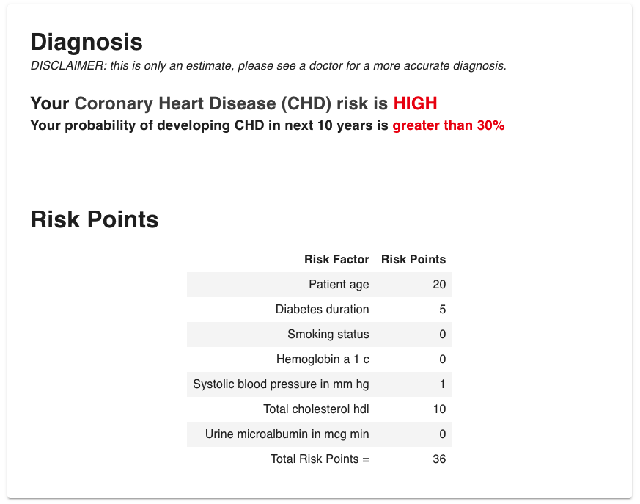Click the Diagnosis heading

coord(87,42)
